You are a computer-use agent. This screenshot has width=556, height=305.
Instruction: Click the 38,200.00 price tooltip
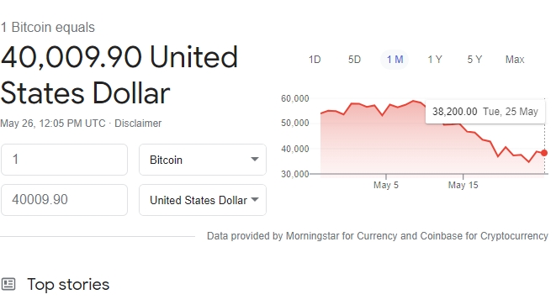point(485,112)
